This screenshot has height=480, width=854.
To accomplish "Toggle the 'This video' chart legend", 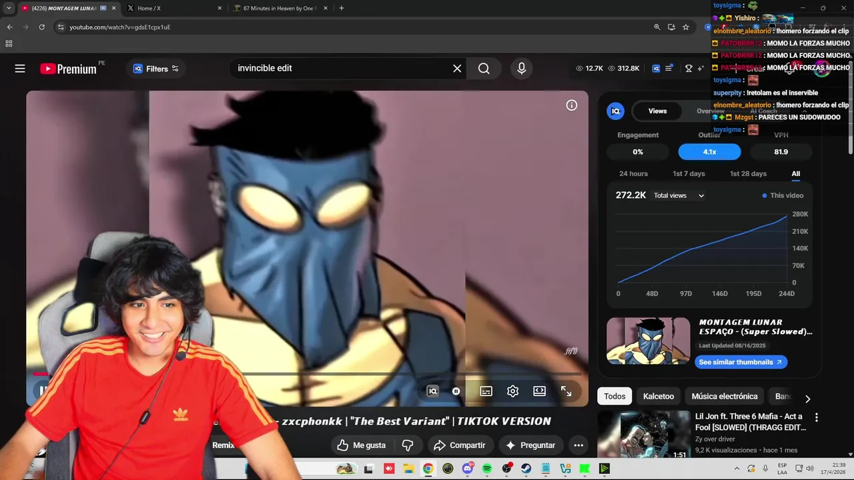I will click(783, 196).
